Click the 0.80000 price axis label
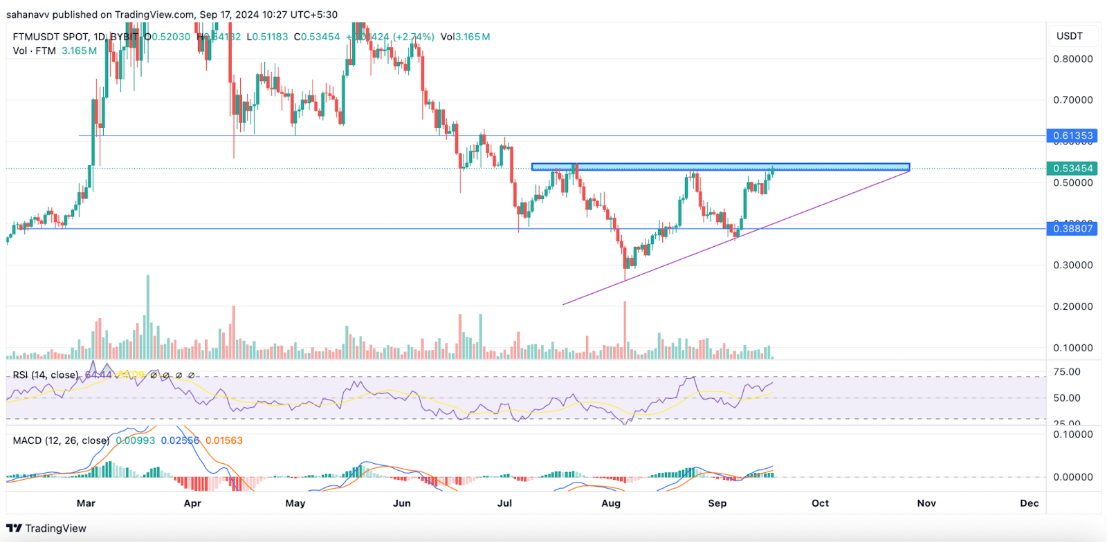Image resolution: width=1107 pixels, height=542 pixels. tap(1073, 59)
